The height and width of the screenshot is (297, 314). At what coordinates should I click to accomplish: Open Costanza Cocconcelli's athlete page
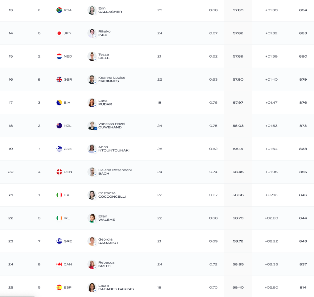(112, 195)
